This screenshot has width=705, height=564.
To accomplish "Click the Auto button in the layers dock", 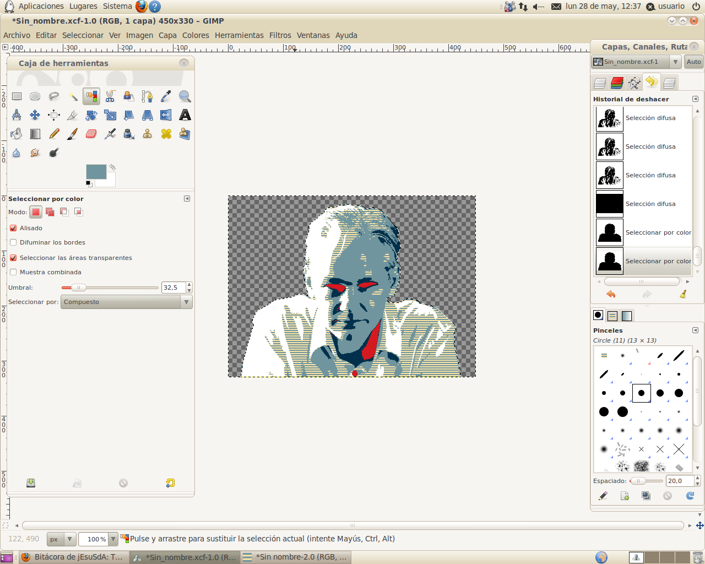I will tap(693, 62).
